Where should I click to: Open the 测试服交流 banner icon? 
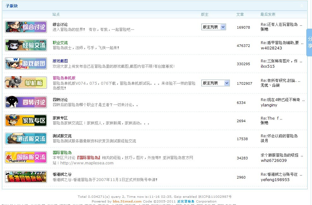pos(26,139)
